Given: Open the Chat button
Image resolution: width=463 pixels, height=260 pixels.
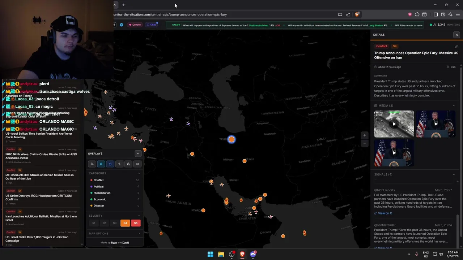Looking at the screenshot, I should 151,25.
